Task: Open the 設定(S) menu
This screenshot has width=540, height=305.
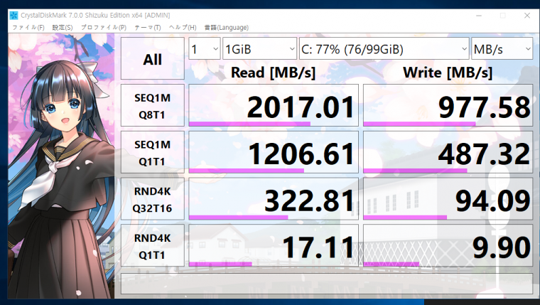Action: (x=63, y=28)
